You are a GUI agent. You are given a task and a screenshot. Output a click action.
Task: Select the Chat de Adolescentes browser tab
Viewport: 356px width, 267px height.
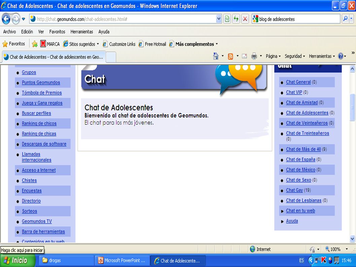tap(54, 57)
